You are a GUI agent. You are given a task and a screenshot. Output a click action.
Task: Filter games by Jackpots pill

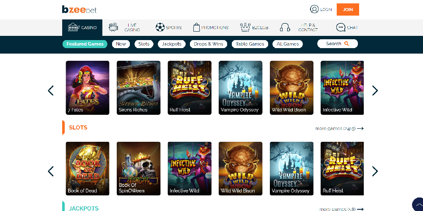click(x=172, y=44)
